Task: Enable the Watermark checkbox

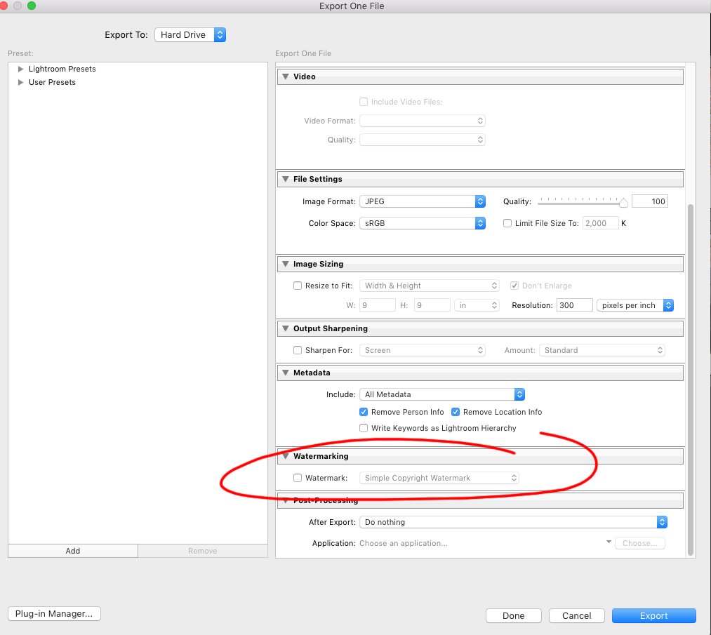Action: pyautogui.click(x=298, y=478)
